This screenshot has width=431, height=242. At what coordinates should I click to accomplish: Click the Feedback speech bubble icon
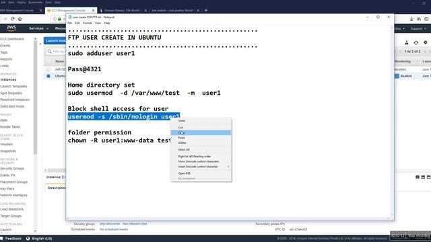1,239
